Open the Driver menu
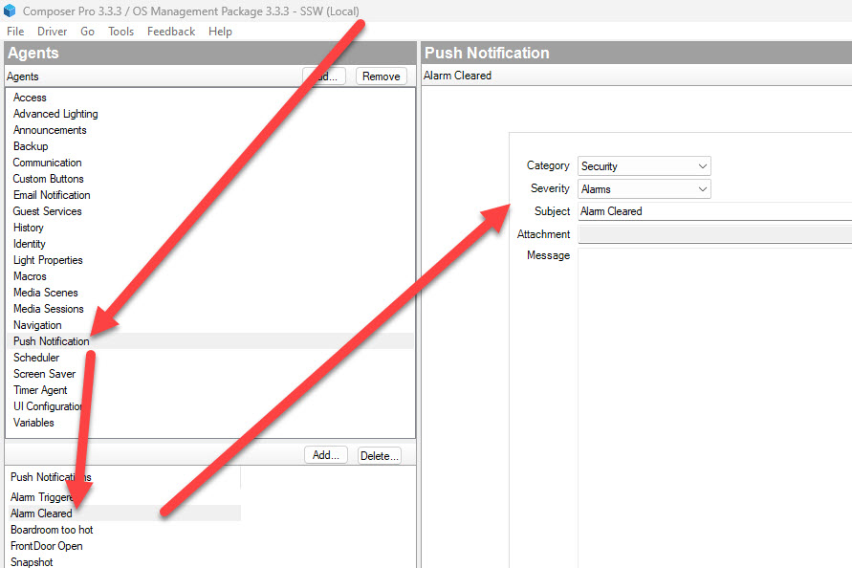This screenshot has height=568, width=852. tap(52, 32)
